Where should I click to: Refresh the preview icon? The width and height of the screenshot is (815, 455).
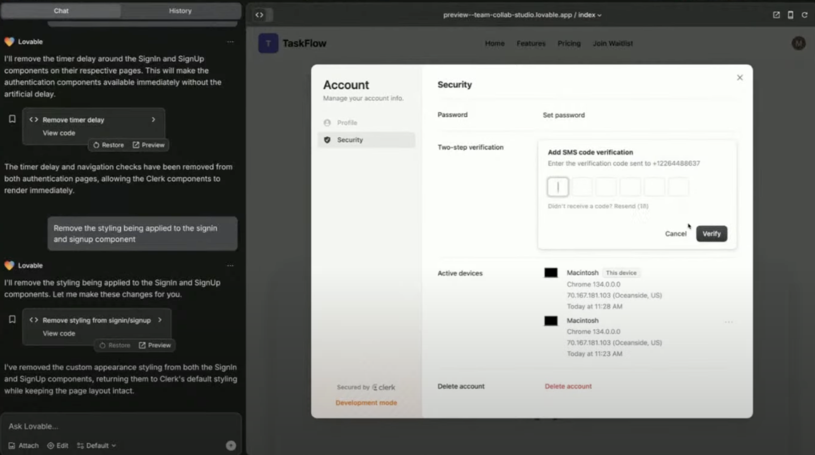(805, 15)
